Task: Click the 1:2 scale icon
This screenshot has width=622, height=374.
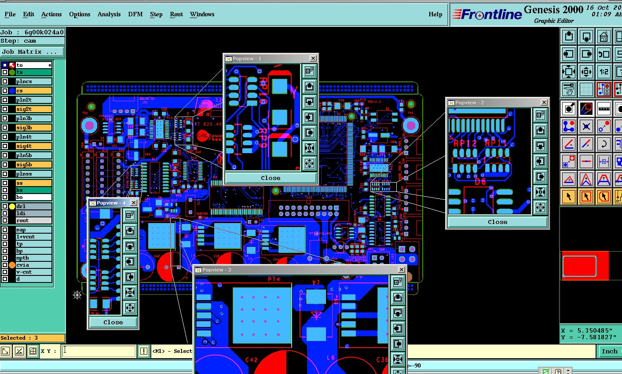Action: pos(604,72)
